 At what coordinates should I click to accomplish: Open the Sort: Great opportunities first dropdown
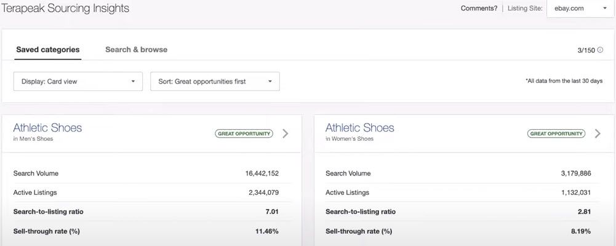click(x=215, y=82)
